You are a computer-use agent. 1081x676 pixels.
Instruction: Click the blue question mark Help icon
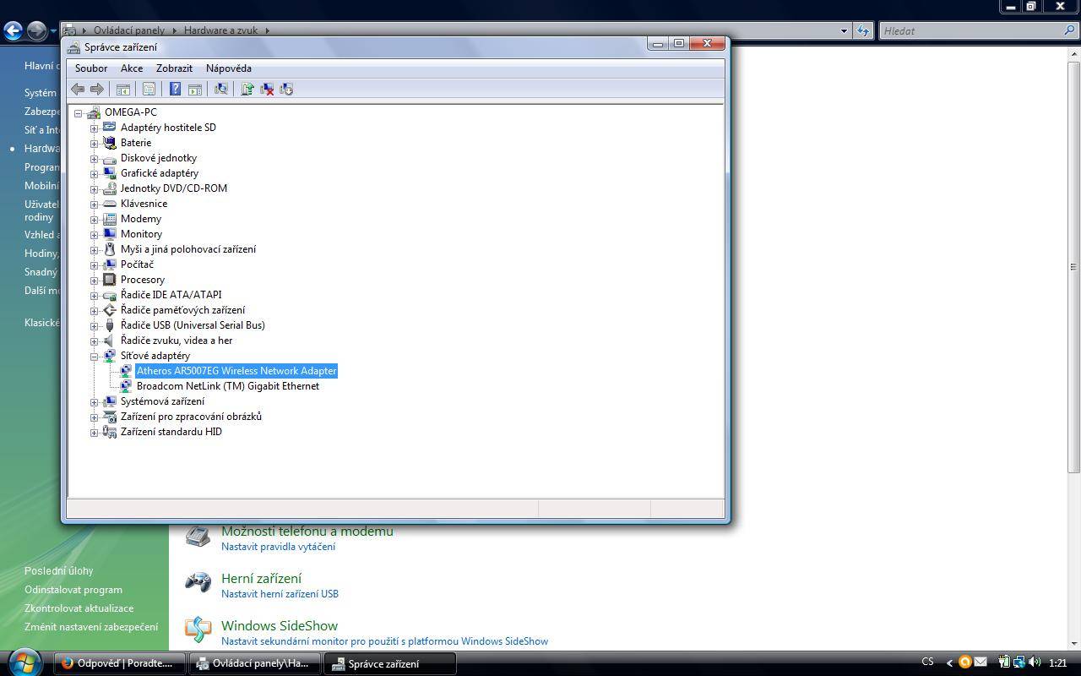click(175, 89)
